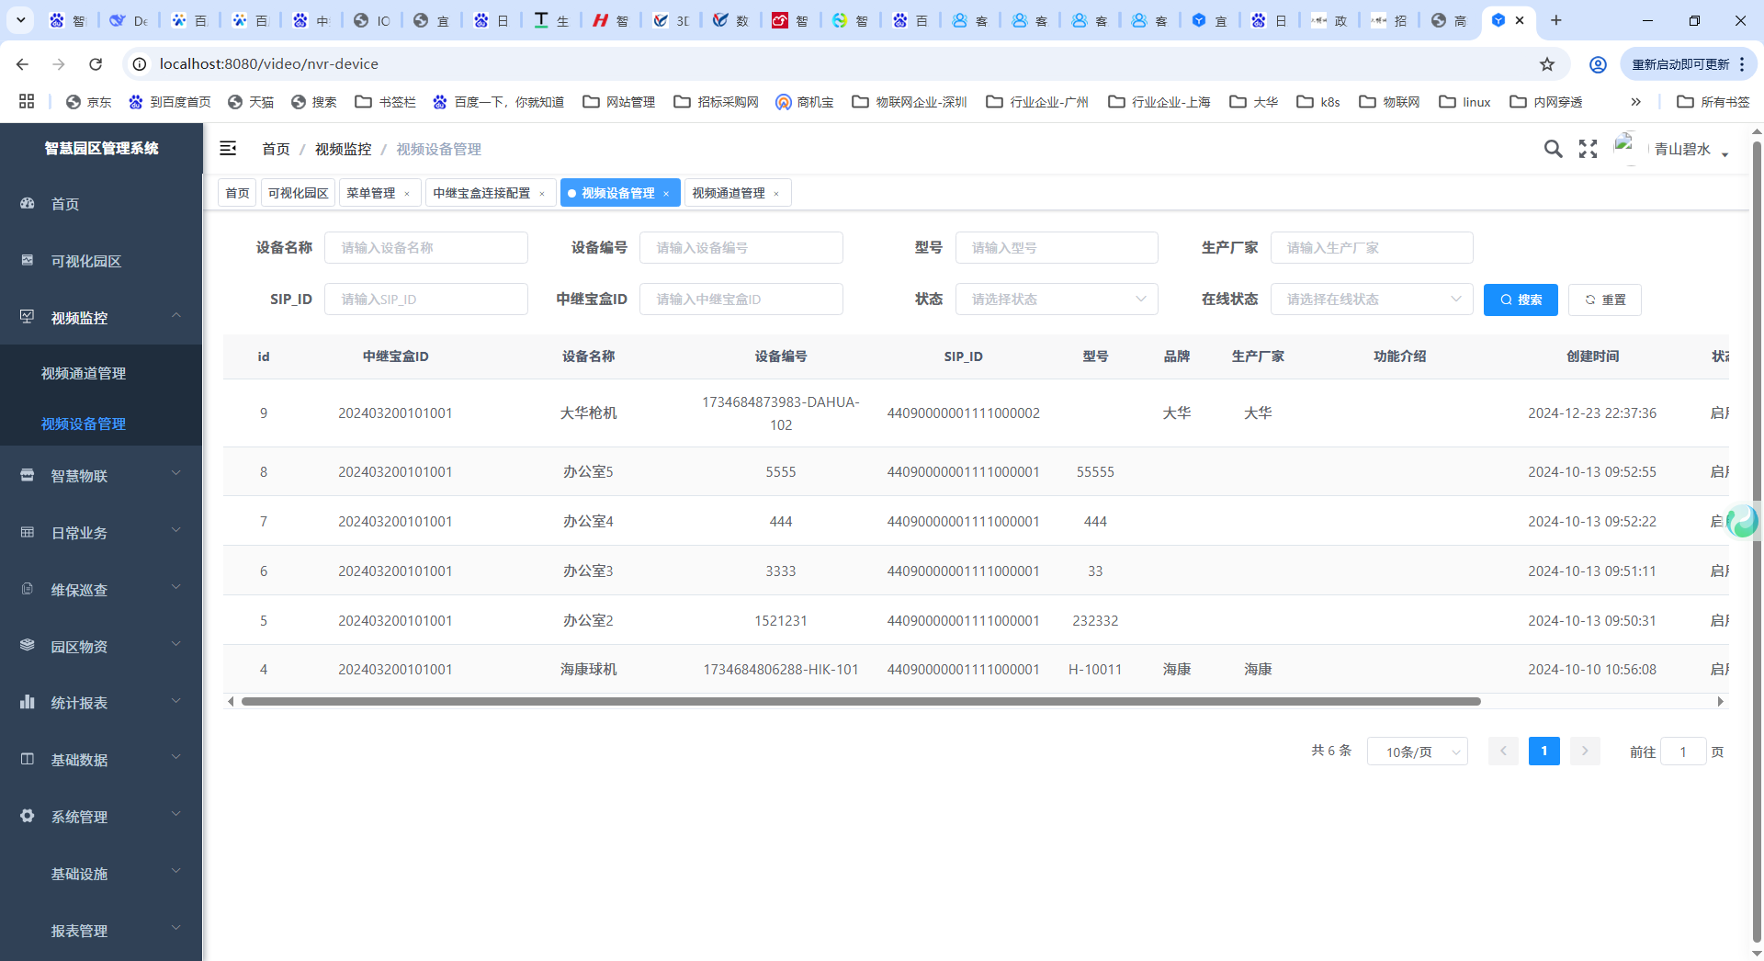The height and width of the screenshot is (961, 1764).
Task: Click the user avatar image
Action: (x=1624, y=148)
